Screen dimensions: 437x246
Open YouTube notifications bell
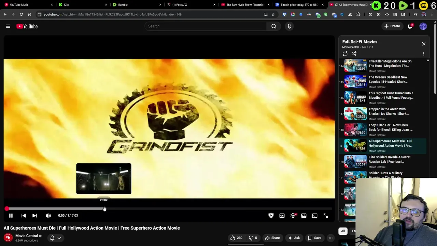tap(410, 26)
